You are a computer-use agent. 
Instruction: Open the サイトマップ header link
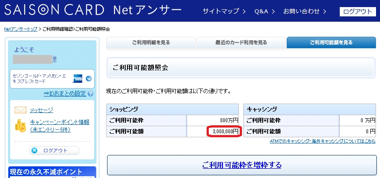click(x=224, y=11)
